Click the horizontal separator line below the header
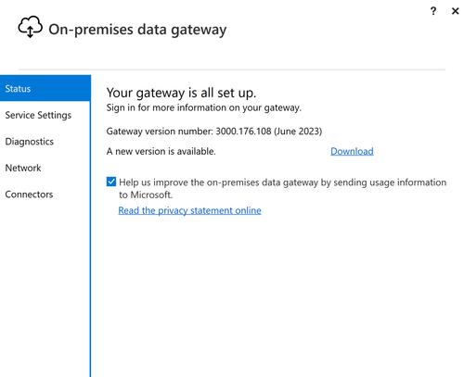464x377 pixels. [x=232, y=69]
